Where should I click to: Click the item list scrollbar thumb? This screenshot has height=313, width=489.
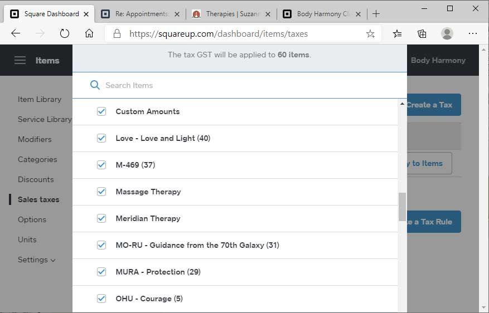(402, 207)
